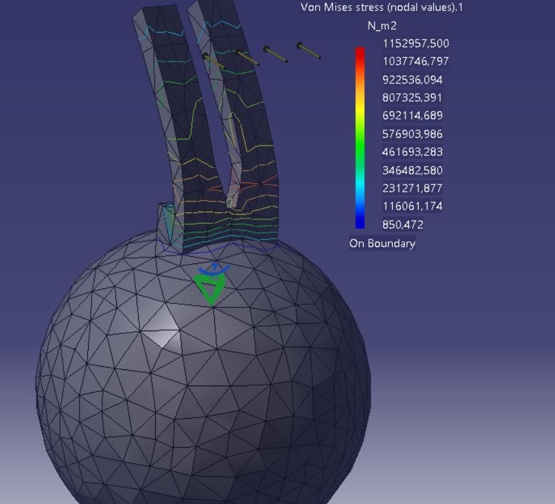Click the Von Mises stress (nodal values).1 title

[x=382, y=7]
